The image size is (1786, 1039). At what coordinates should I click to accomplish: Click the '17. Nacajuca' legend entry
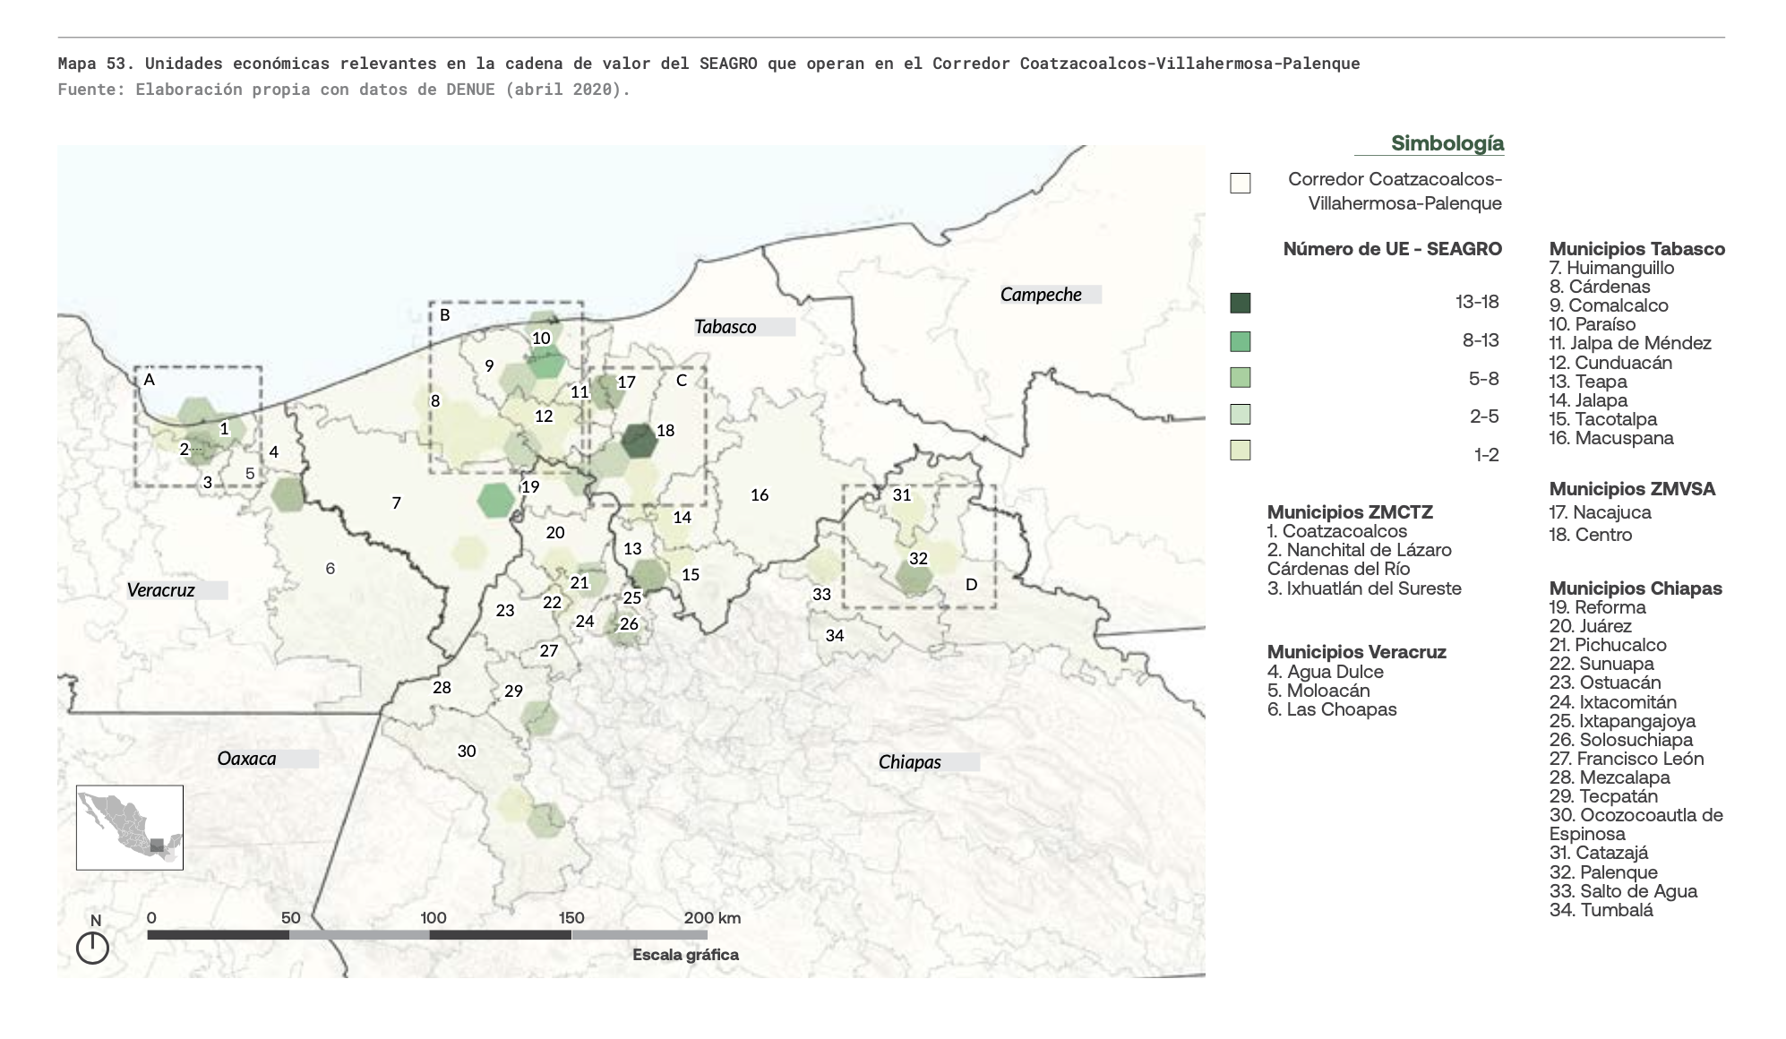[1601, 512]
